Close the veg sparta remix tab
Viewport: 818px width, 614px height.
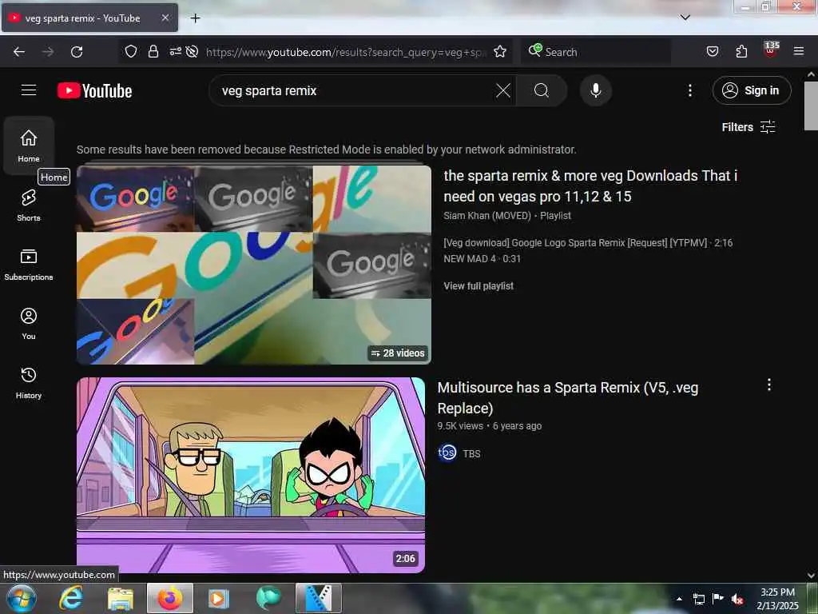pos(165,18)
